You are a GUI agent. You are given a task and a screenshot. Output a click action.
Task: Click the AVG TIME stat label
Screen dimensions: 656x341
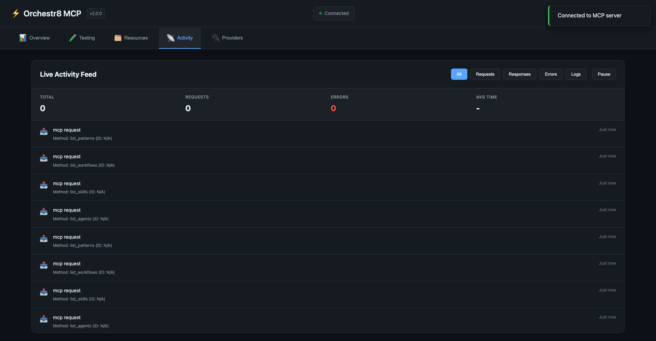[487, 97]
